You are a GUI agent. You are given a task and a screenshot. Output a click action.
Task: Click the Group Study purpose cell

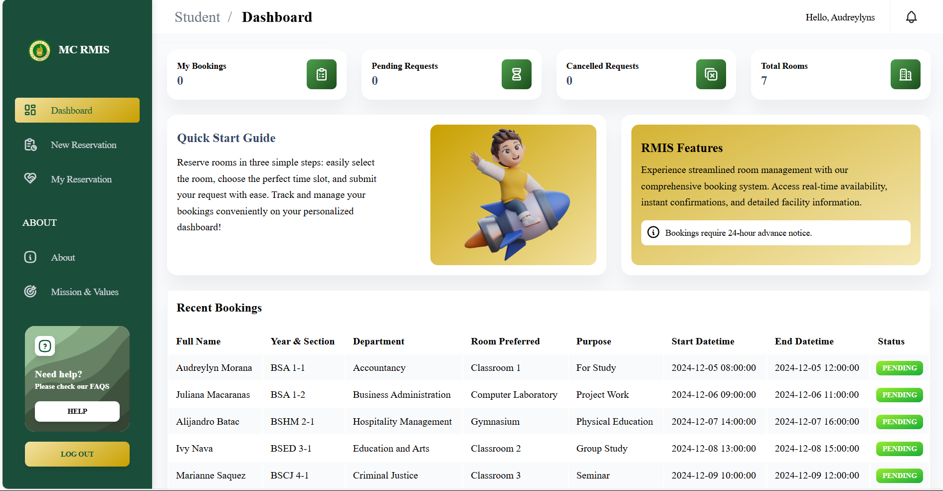(x=616, y=449)
